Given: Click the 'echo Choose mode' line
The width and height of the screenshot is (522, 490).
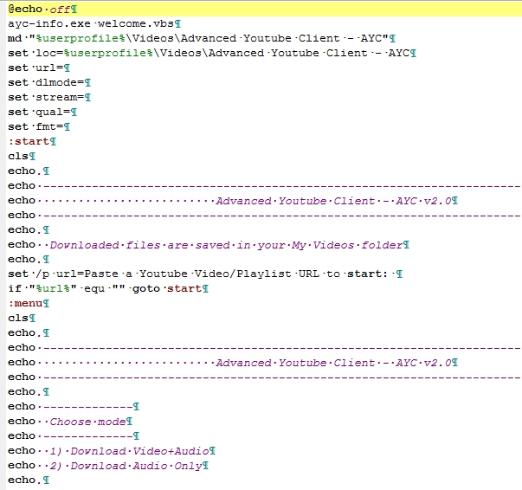Looking at the screenshot, I should tap(70, 422).
